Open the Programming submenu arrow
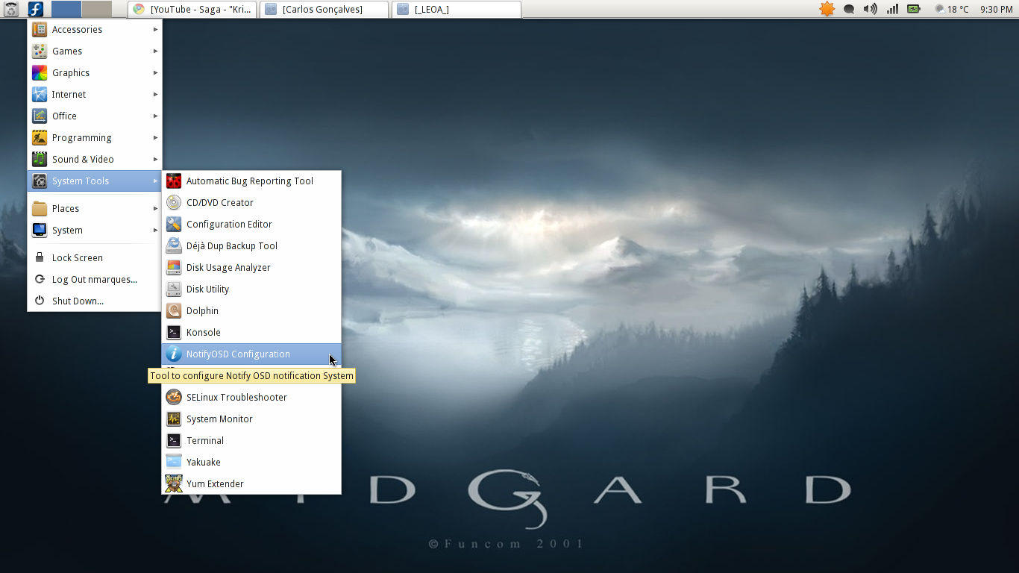 (x=156, y=138)
